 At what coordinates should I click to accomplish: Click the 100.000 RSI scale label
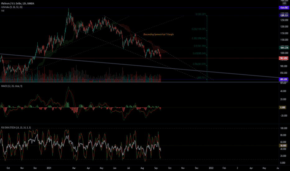pos(284,128)
